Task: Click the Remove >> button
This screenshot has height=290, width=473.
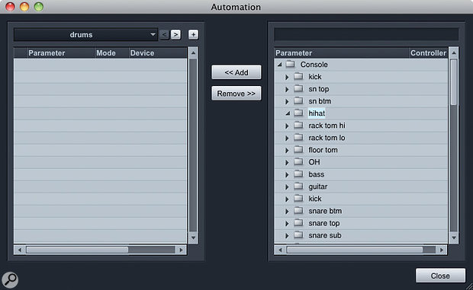Action: pos(236,94)
